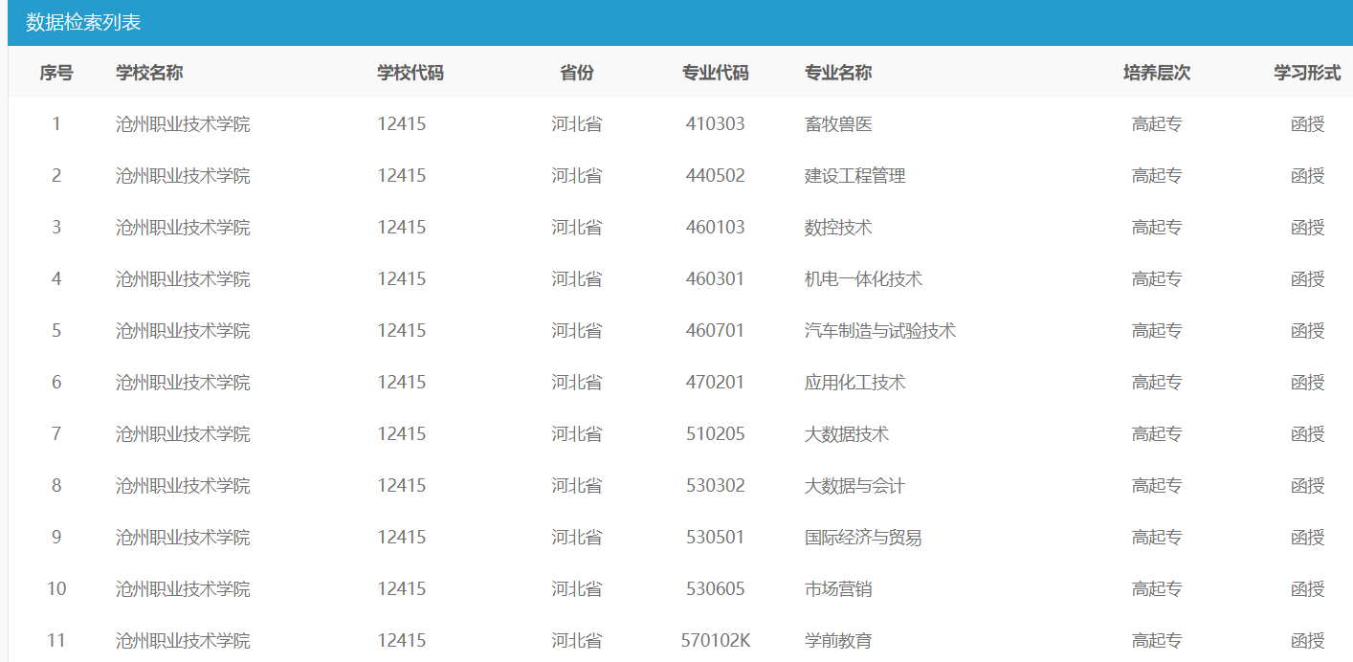Click the 专业名称 column header
The width and height of the screenshot is (1353, 662).
(838, 73)
